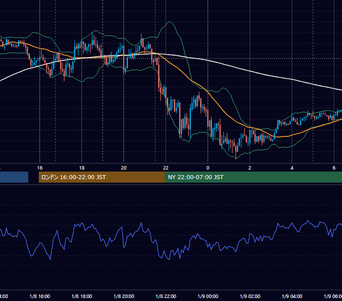Click the '1/8 18:00' date label
The height and width of the screenshot is (301, 342).
(82, 296)
